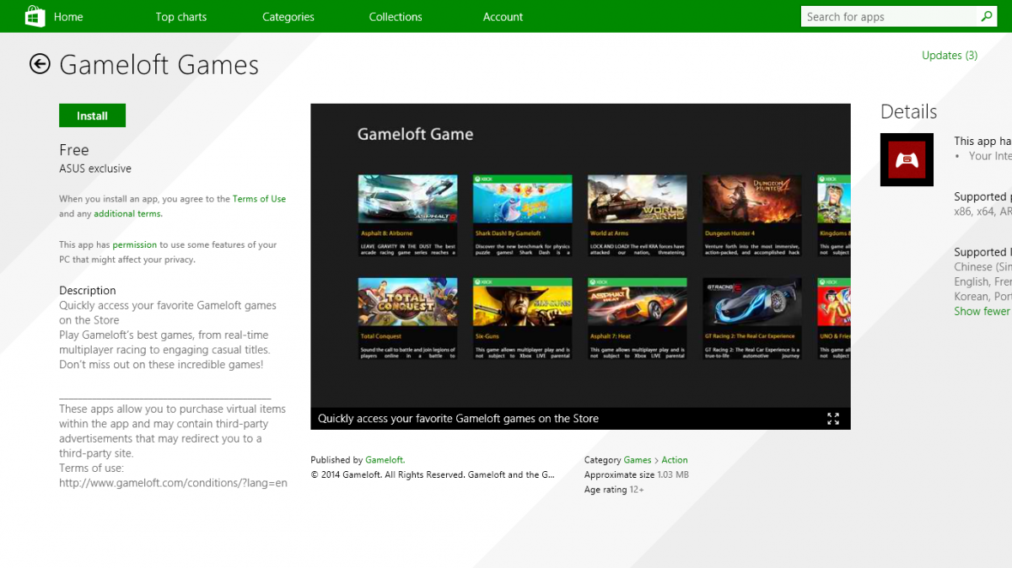The height and width of the screenshot is (568, 1012).
Task: Open the Home menu item
Action: (x=68, y=17)
